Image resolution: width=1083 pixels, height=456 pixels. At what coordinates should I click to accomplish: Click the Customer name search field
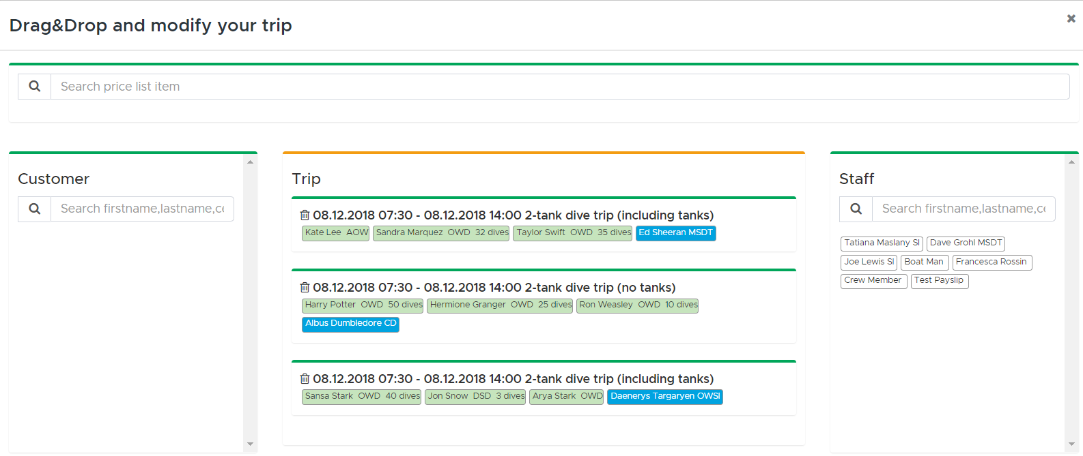pos(143,209)
